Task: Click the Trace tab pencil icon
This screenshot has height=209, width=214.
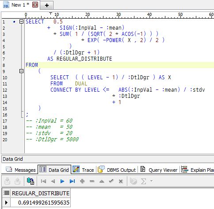Action: 76,170
